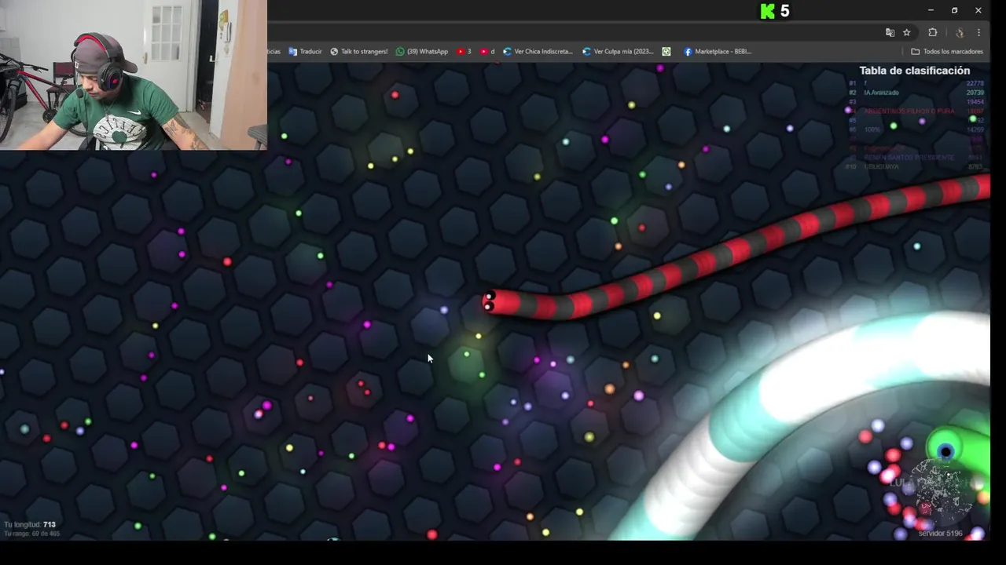Open the Facebook Marketplace bookmark

[718, 52]
